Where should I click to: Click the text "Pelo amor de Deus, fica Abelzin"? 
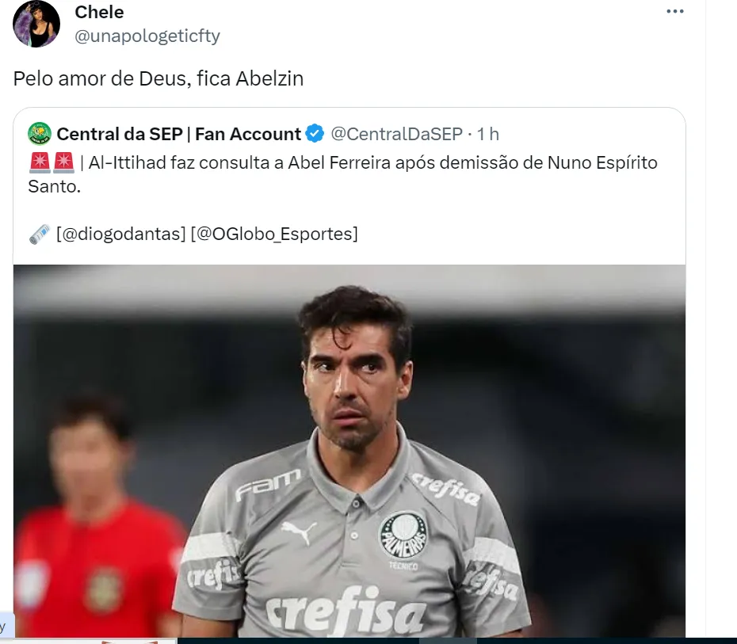(x=158, y=79)
